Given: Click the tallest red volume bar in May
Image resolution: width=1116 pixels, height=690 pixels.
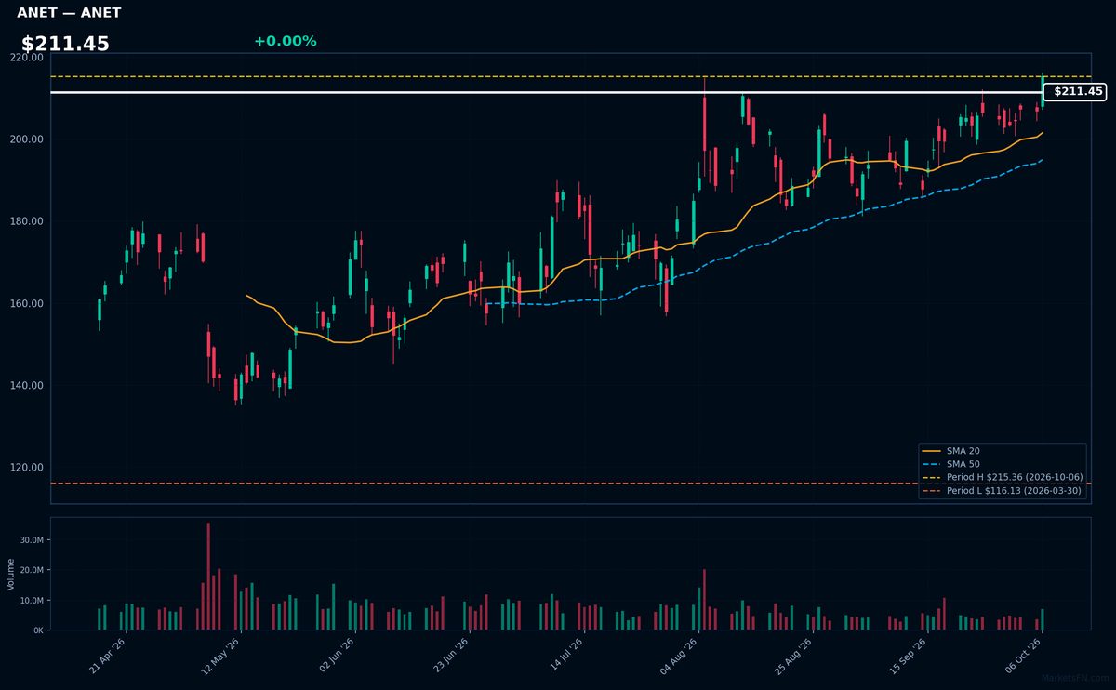Looking at the screenshot, I should pos(208,577).
